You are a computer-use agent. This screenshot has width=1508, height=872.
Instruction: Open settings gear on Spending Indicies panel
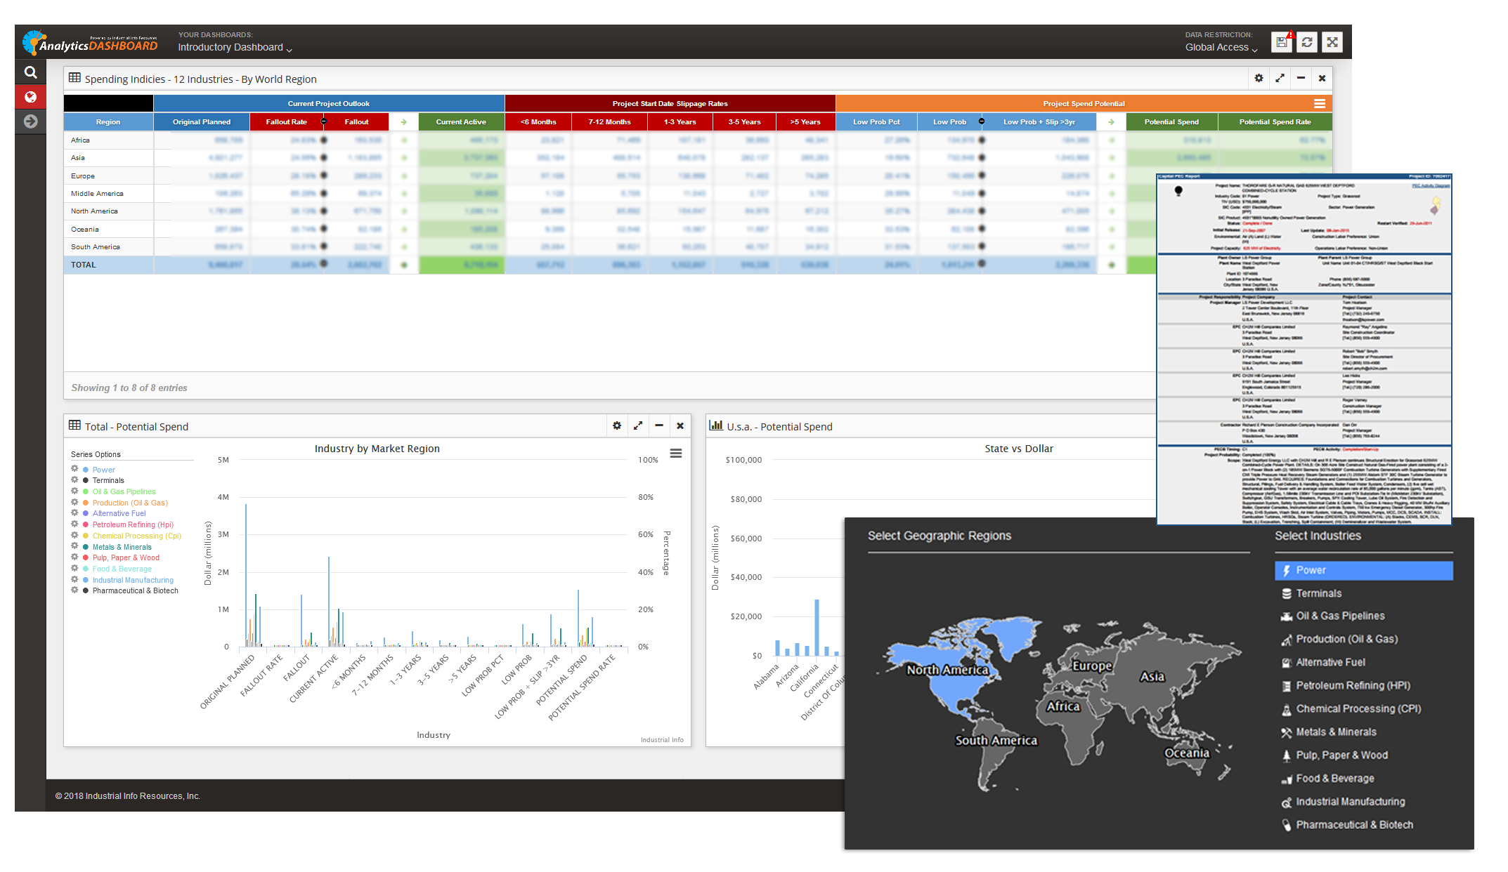coord(1258,78)
